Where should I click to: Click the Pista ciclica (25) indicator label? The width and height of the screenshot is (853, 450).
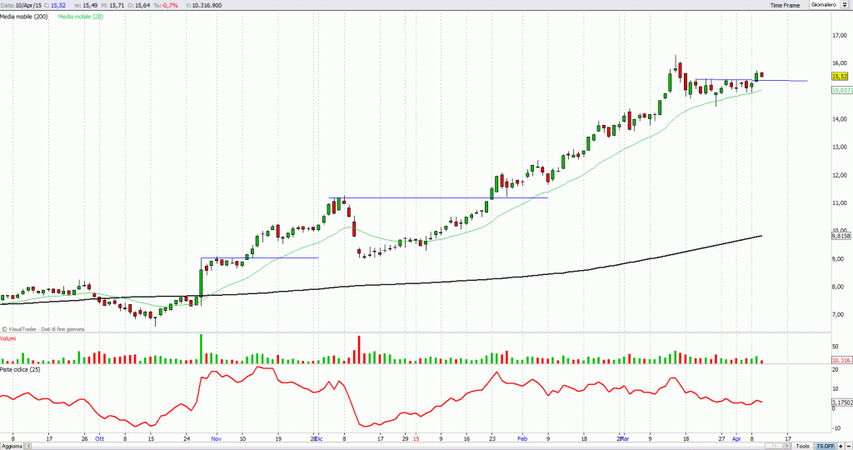coord(20,368)
